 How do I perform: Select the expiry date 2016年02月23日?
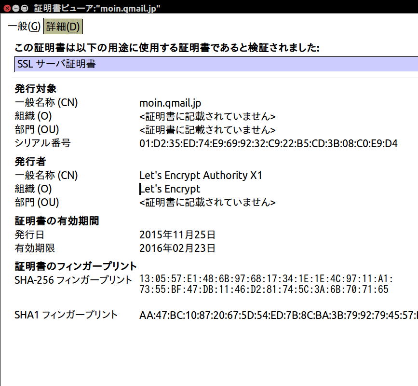(x=177, y=248)
